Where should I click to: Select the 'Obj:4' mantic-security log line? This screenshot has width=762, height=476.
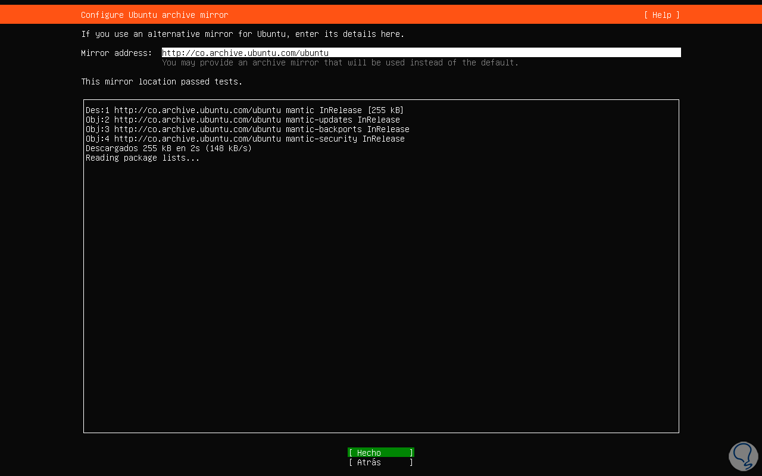tap(245, 139)
